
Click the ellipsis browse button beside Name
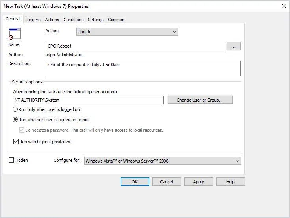coord(233,46)
